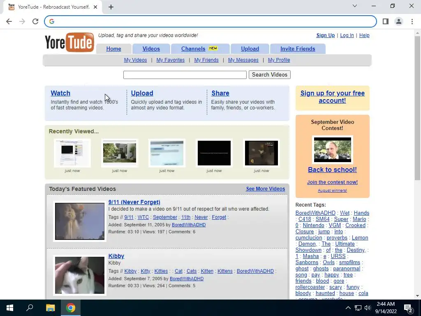Open the dark game recently viewed thumbnail

261,153
